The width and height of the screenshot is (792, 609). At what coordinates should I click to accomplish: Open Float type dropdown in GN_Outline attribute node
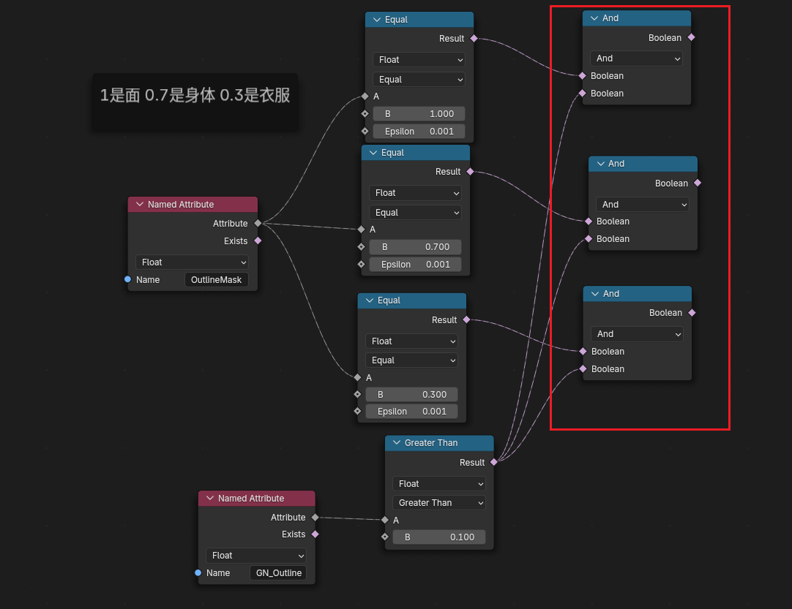coord(256,556)
